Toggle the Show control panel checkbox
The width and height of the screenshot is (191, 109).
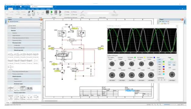(x=108, y=56)
